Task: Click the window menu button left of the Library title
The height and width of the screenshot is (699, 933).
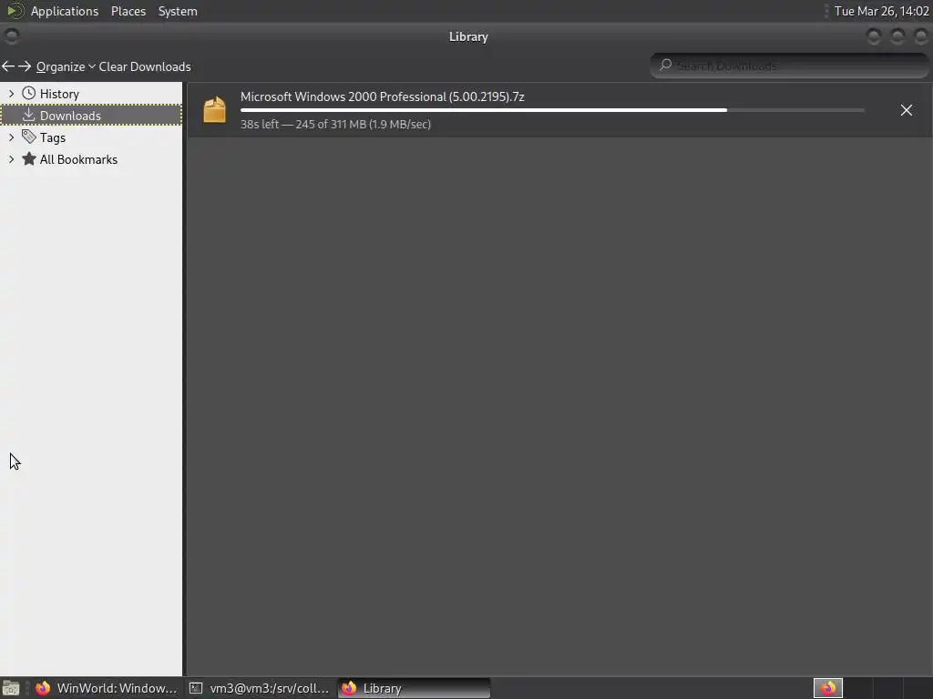Action: (11, 36)
